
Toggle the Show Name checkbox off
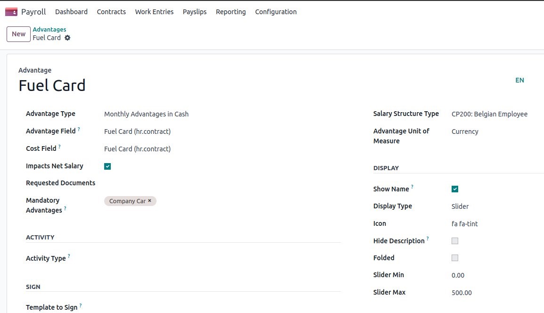(x=455, y=189)
